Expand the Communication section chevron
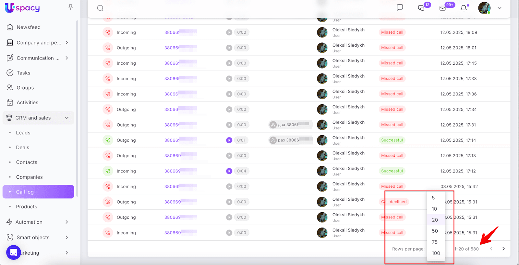This screenshot has height=265, width=519. (x=67, y=58)
